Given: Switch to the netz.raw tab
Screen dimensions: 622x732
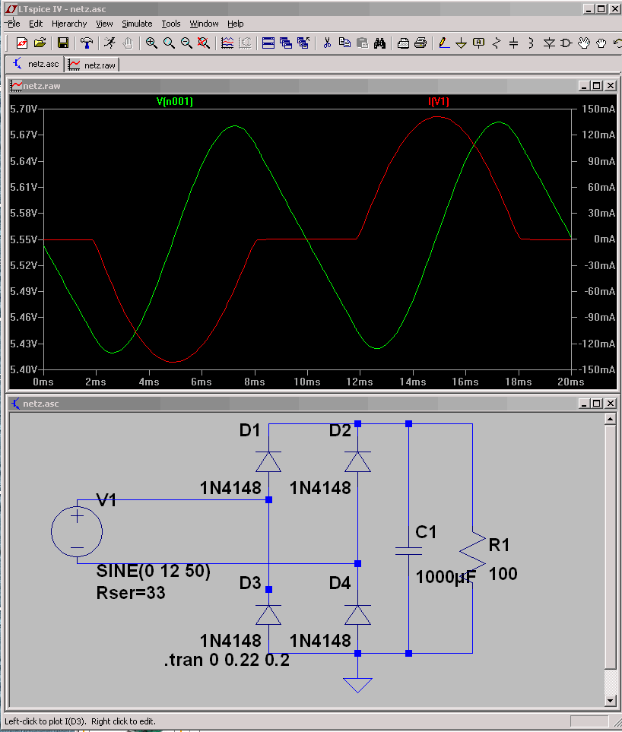Looking at the screenshot, I should (x=93, y=65).
